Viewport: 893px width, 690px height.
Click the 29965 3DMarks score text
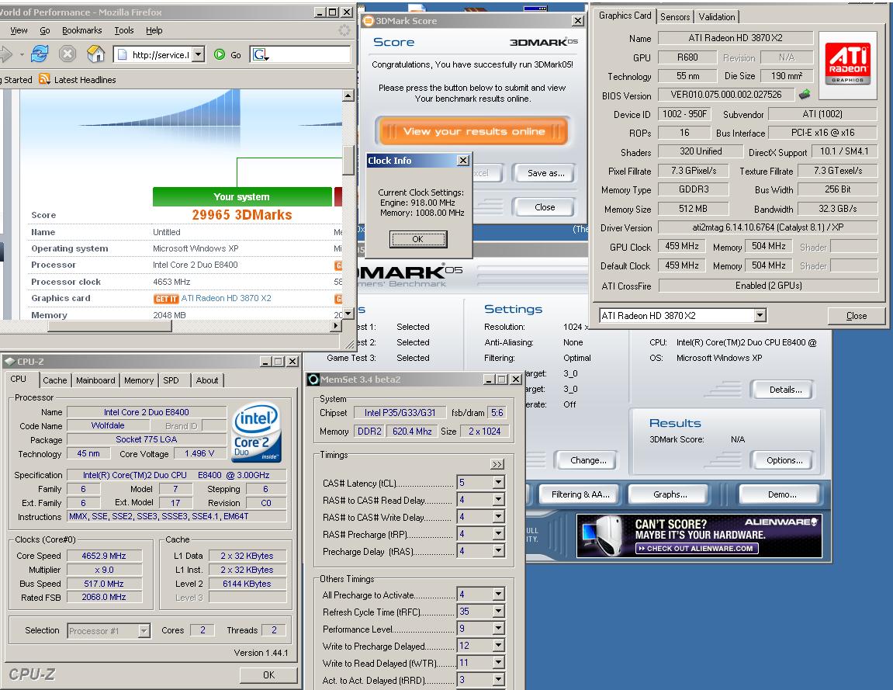[242, 215]
